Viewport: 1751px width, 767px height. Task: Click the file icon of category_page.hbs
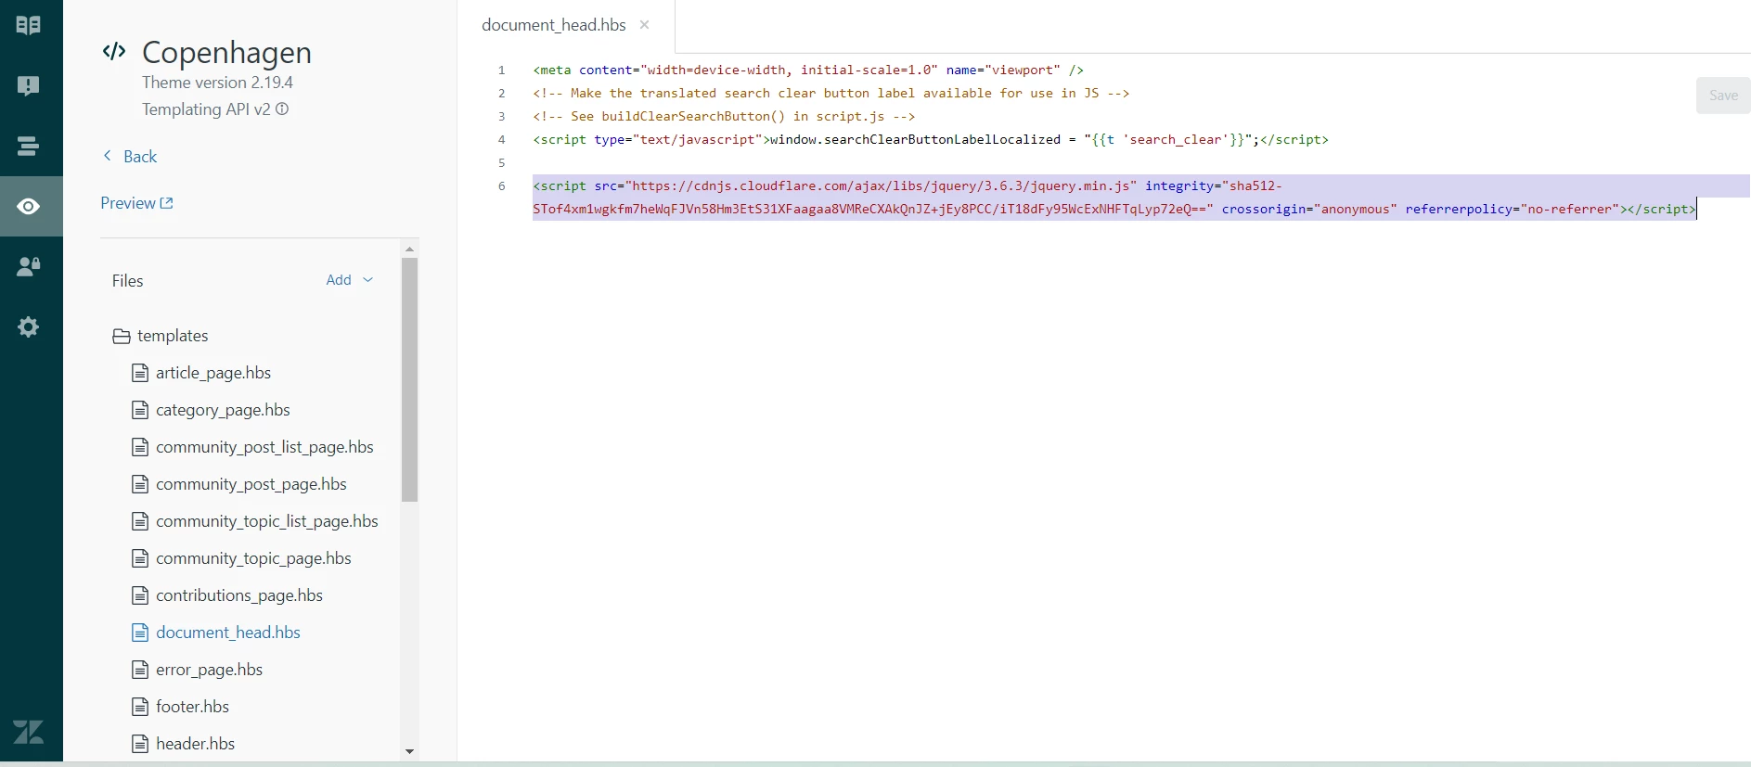(140, 410)
